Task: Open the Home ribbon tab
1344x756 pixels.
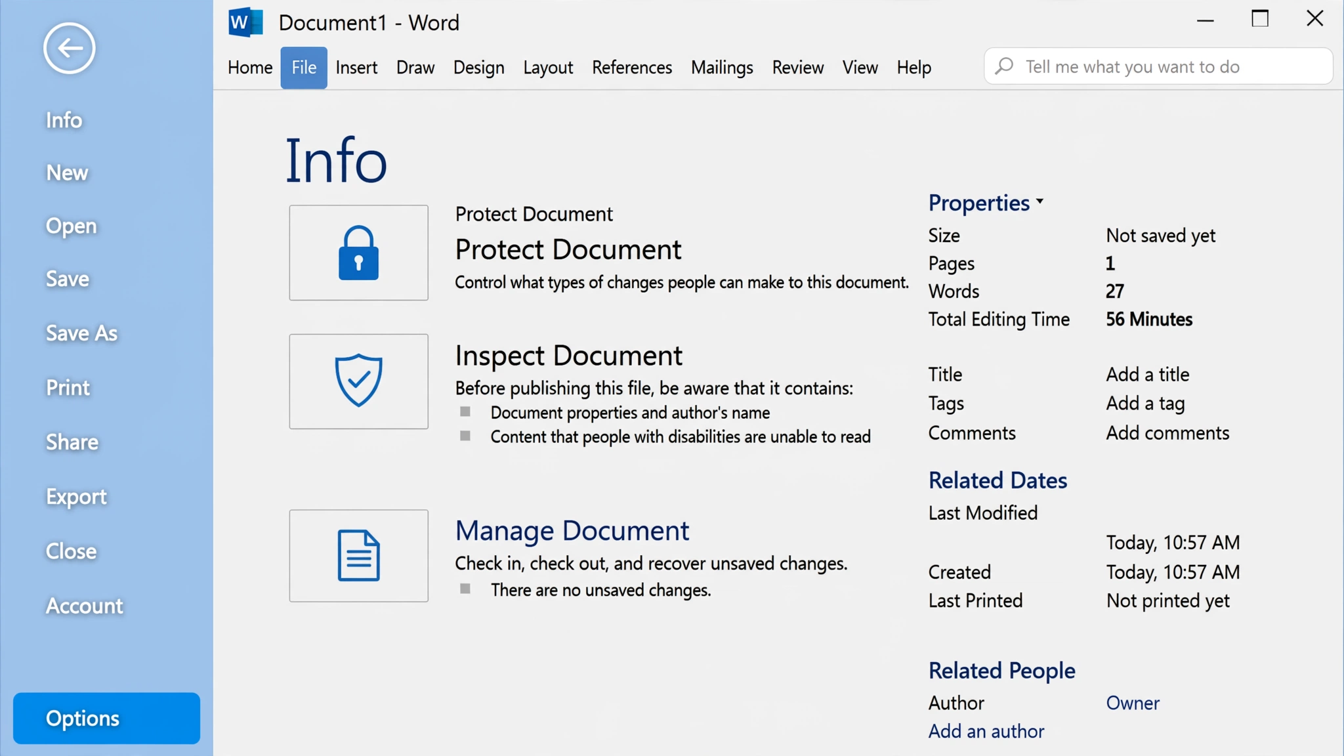Action: (x=250, y=68)
